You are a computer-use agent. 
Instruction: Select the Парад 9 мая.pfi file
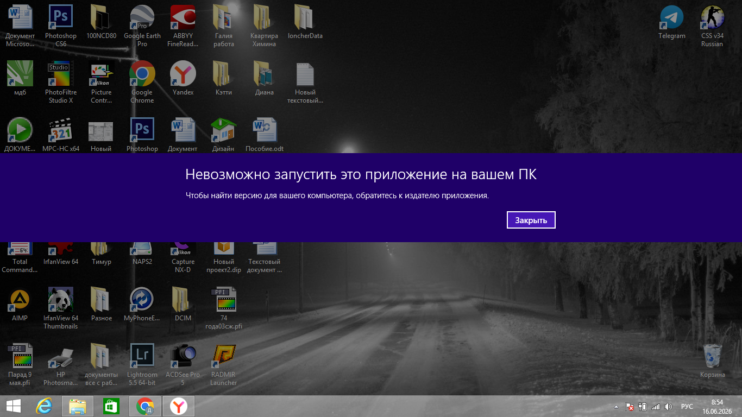click(x=20, y=364)
